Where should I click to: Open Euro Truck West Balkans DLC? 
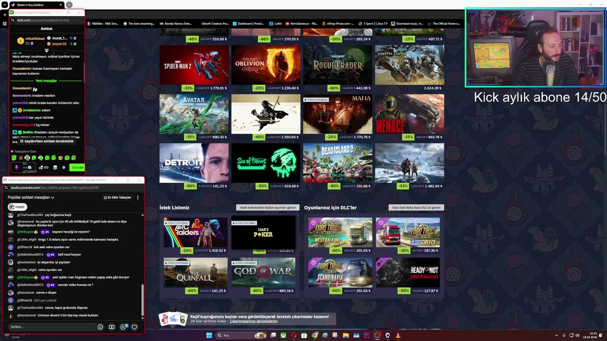[x=340, y=233]
